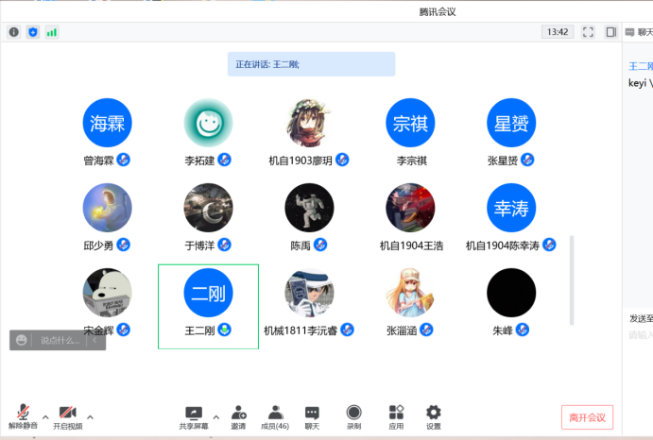Turn on camera with 开启视频
Viewport: 653px width, 440px height.
coord(67,416)
